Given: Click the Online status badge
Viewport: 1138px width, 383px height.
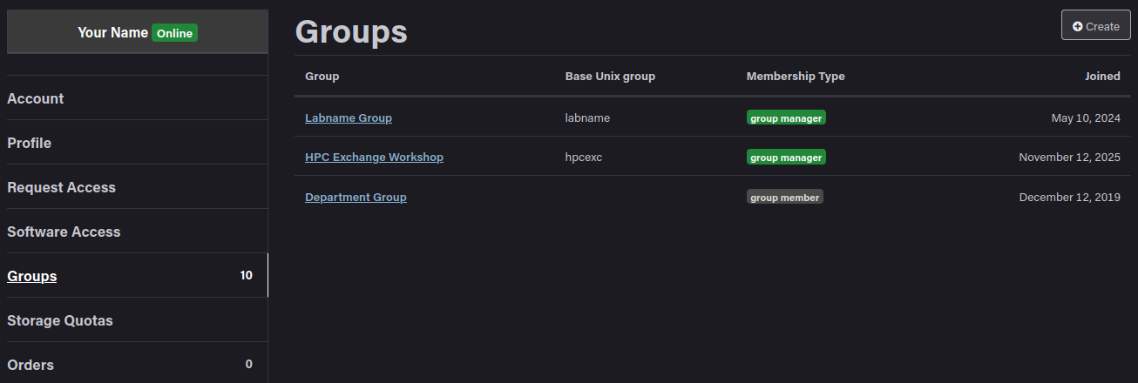Looking at the screenshot, I should pos(175,33).
